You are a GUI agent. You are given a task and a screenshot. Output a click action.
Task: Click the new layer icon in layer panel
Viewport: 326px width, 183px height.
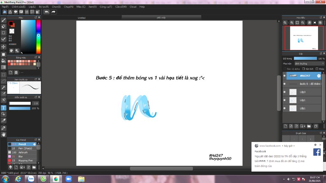pos(286,126)
